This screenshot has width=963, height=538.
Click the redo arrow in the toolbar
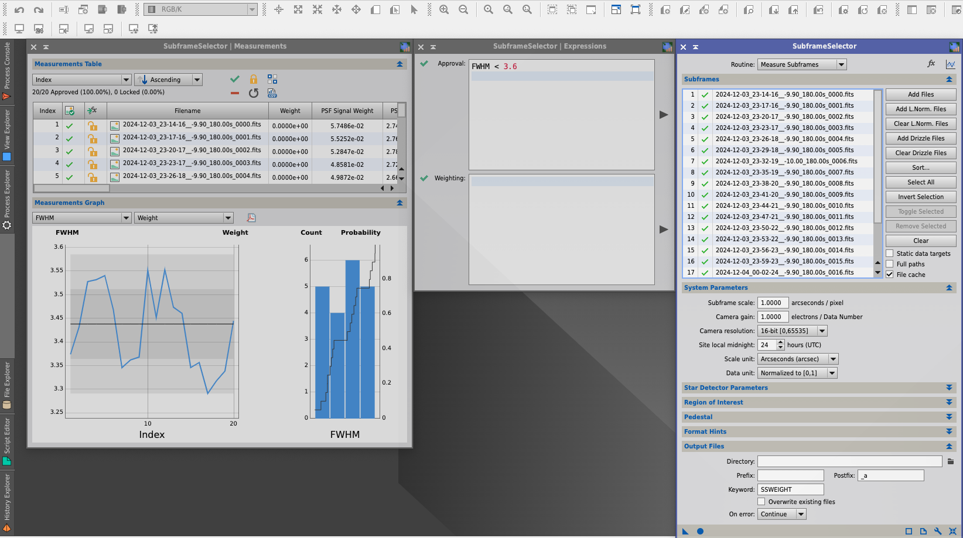(x=39, y=10)
